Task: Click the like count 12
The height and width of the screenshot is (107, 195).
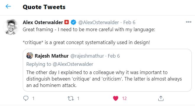Action: pos(124,98)
